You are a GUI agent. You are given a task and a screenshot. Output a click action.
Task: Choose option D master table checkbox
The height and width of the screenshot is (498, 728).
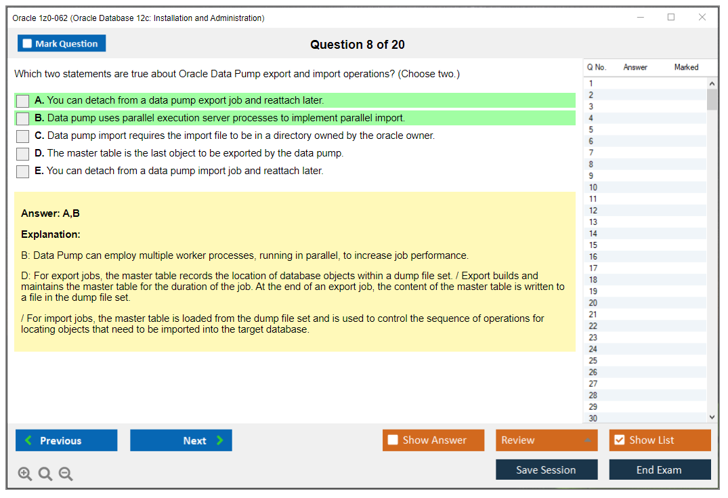click(x=23, y=154)
